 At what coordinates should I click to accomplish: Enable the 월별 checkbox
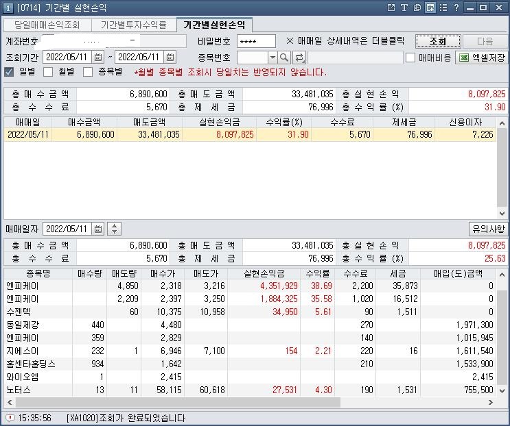point(48,72)
